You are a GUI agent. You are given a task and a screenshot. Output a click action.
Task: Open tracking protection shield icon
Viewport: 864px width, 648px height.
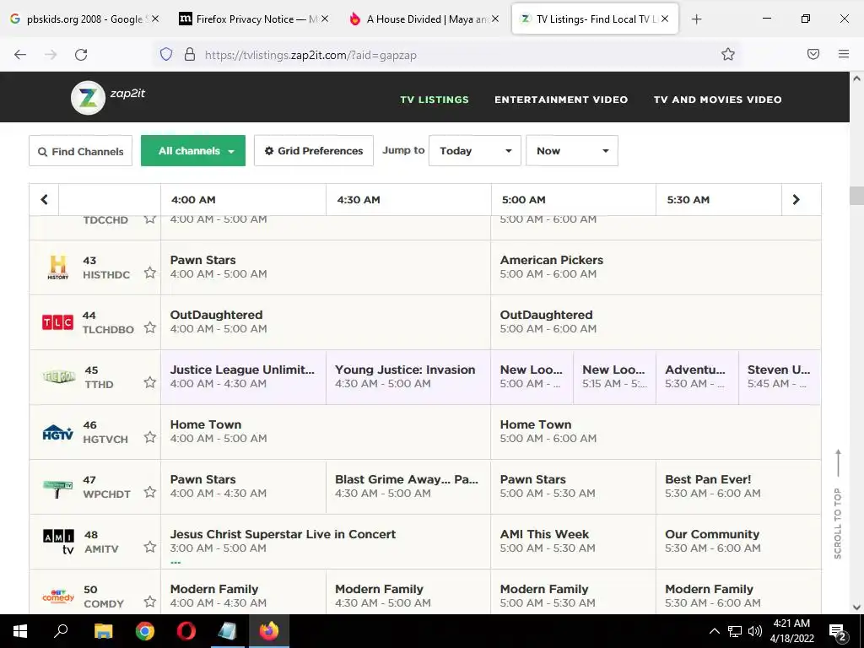(x=166, y=54)
